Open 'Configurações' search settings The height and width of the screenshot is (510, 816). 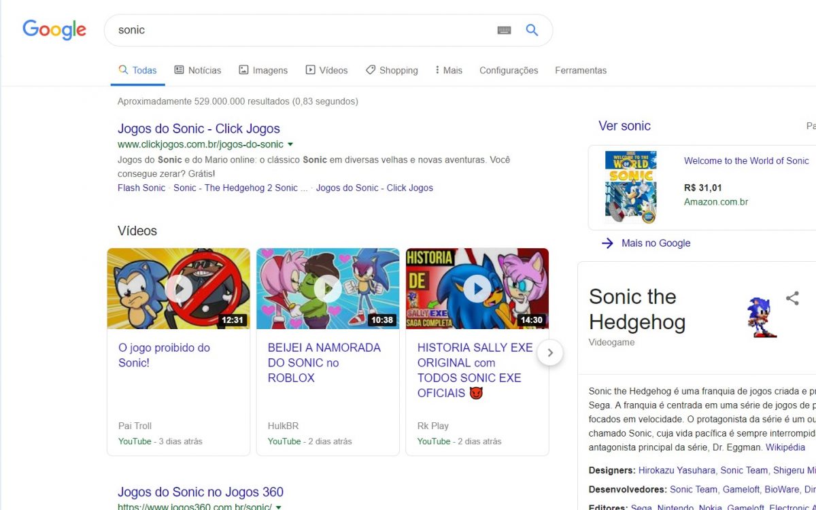tap(509, 70)
